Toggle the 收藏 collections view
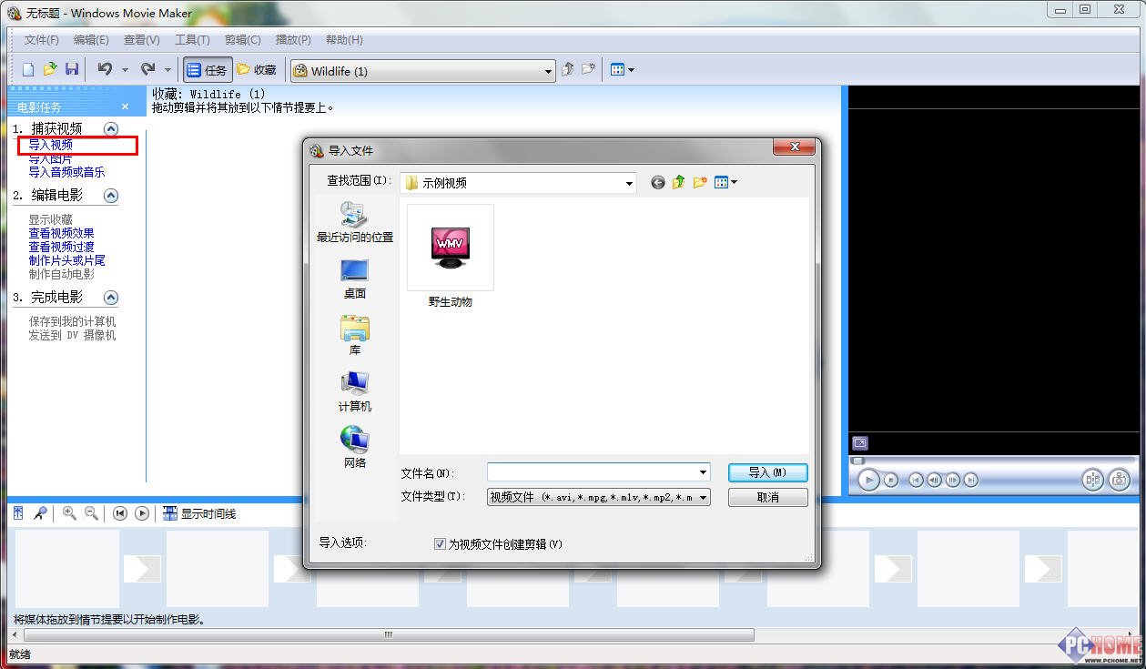1146x669 pixels. pyautogui.click(x=256, y=68)
